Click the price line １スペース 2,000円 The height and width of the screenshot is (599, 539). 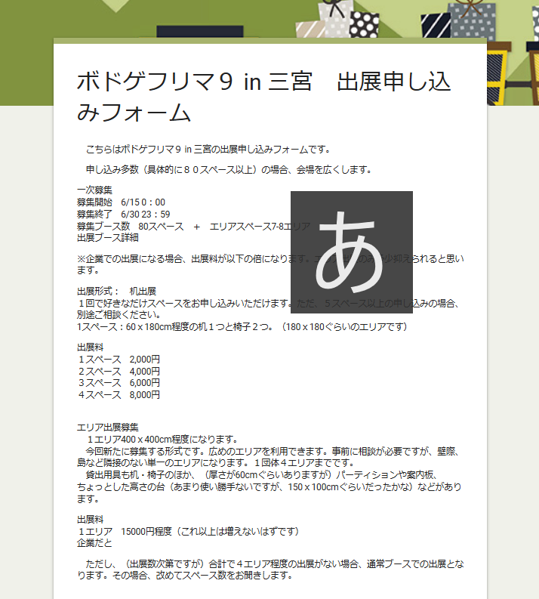coord(119,360)
